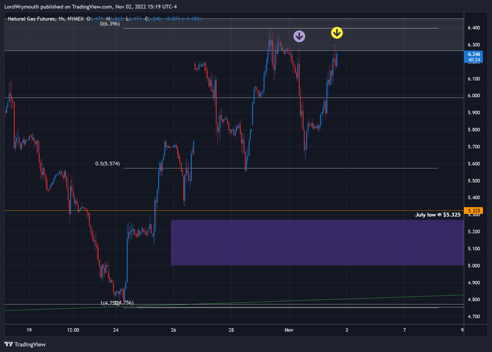Click 4.800 on the price axis
The height and width of the screenshot is (352, 492).
coord(474,300)
